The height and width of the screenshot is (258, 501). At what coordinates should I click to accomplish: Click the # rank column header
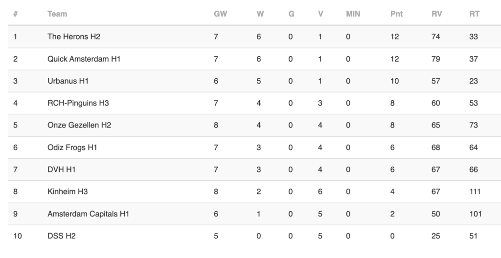click(x=15, y=14)
